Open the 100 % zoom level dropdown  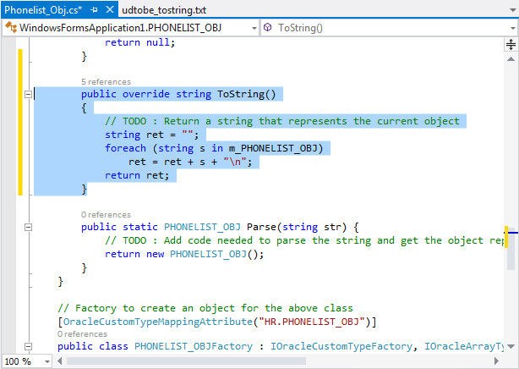(x=47, y=361)
